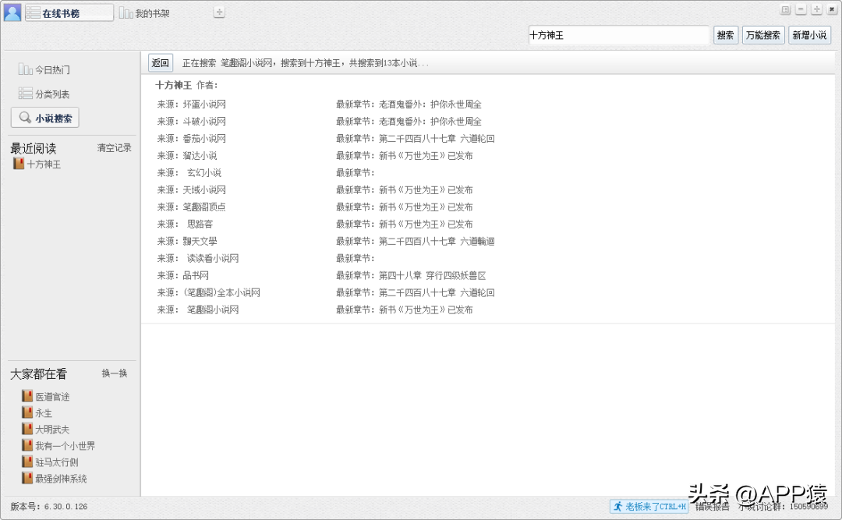
Task: Click book icon beside 大明武夫
Action: tap(27, 429)
